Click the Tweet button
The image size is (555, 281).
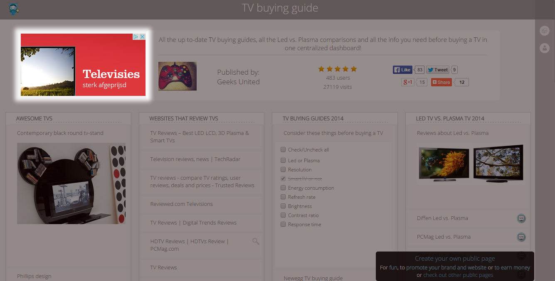tap(437, 70)
